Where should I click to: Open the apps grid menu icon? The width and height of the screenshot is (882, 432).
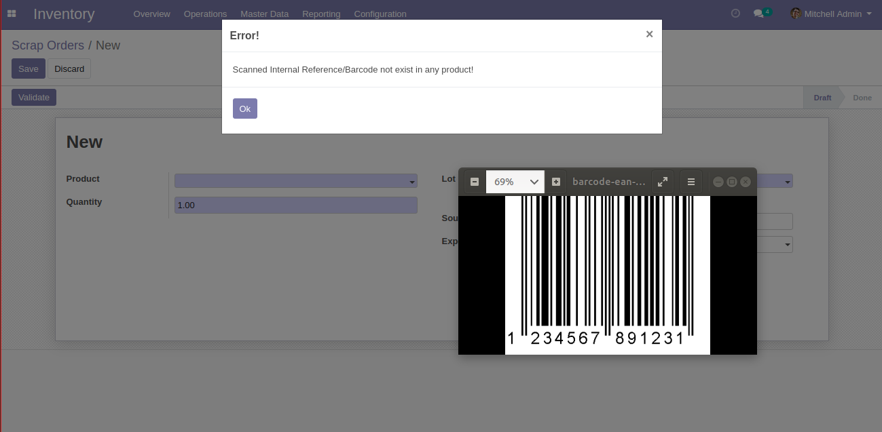(x=12, y=14)
